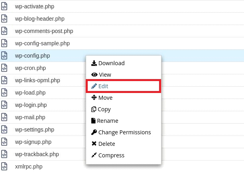This screenshot has height=180, width=244.
Task: Click the wp-comments-post.php file name
Action: [x=44, y=31]
